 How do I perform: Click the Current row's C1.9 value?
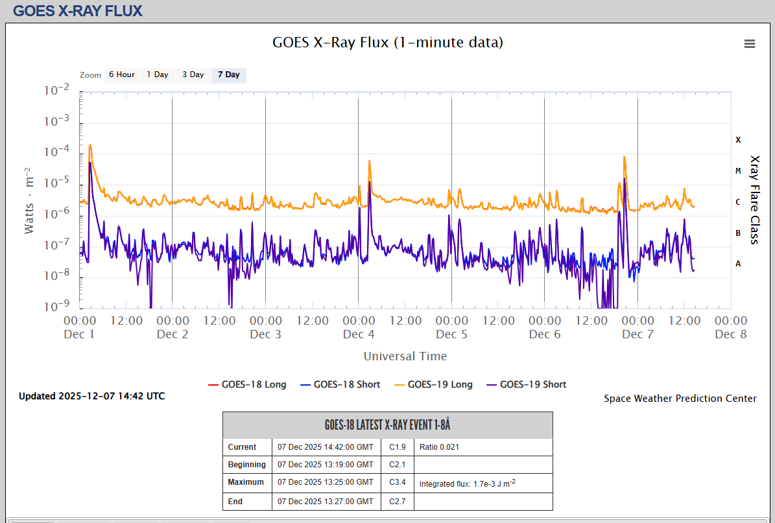[397, 447]
